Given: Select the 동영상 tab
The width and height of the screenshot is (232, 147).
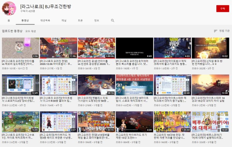Looking at the screenshot, I should 25,21.
